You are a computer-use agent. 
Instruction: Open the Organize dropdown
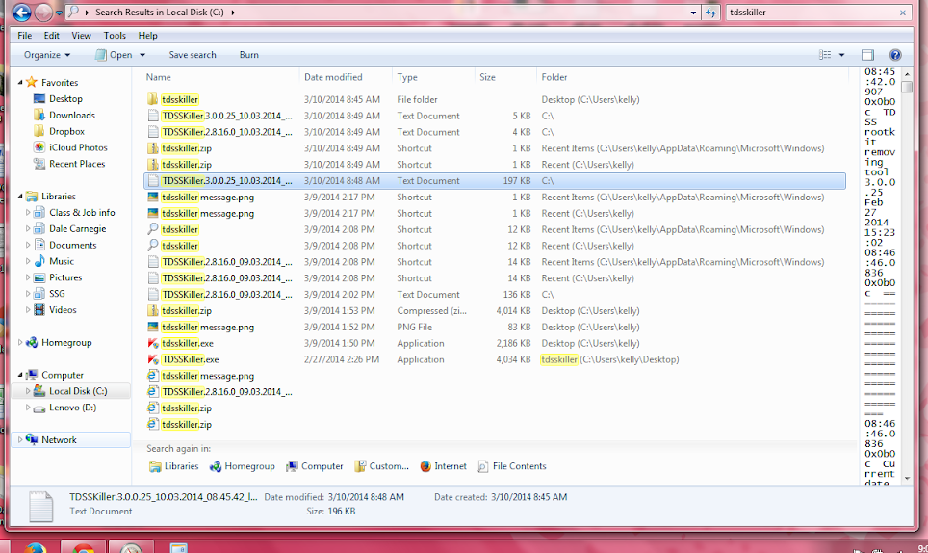click(x=47, y=55)
